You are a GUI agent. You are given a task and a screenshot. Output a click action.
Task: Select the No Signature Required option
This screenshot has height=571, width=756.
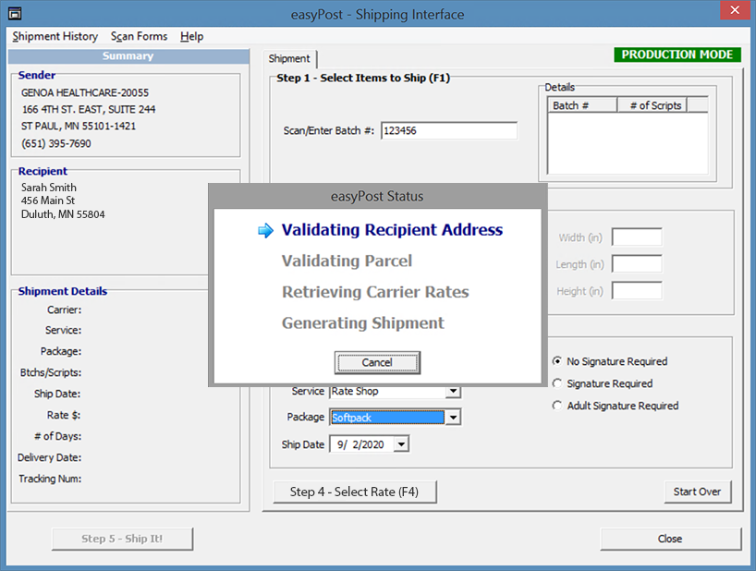(x=557, y=361)
